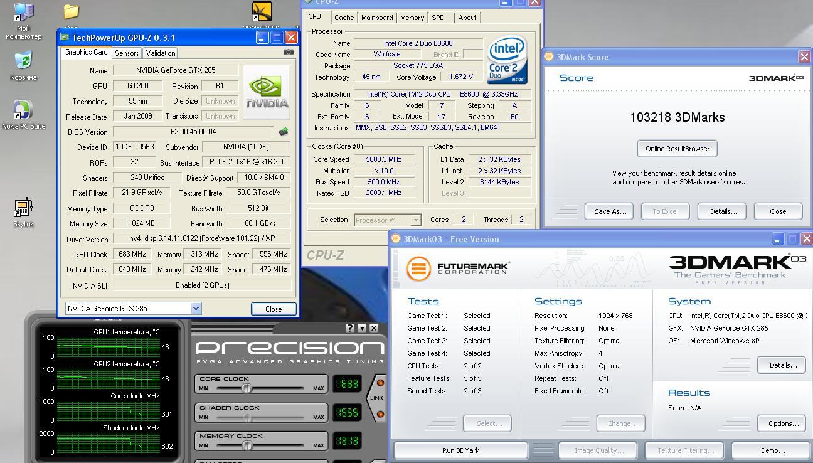Viewport: 813px width, 463px height.
Task: Click the Precision down-arrow menu icon
Action: pyautogui.click(x=362, y=327)
